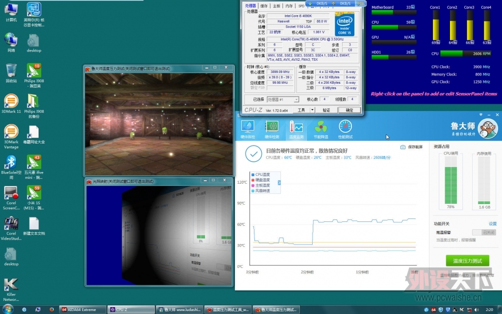Click the 3D room render in stress test
Image resolution: width=502 pixels, height=314 pixels.
[159, 124]
